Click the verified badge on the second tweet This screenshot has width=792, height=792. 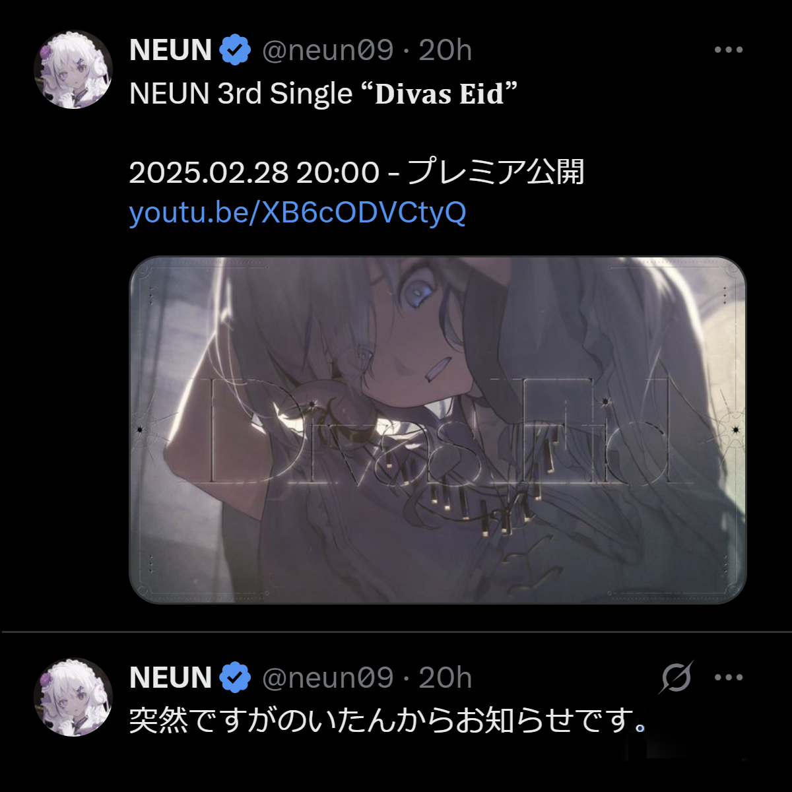click(236, 678)
